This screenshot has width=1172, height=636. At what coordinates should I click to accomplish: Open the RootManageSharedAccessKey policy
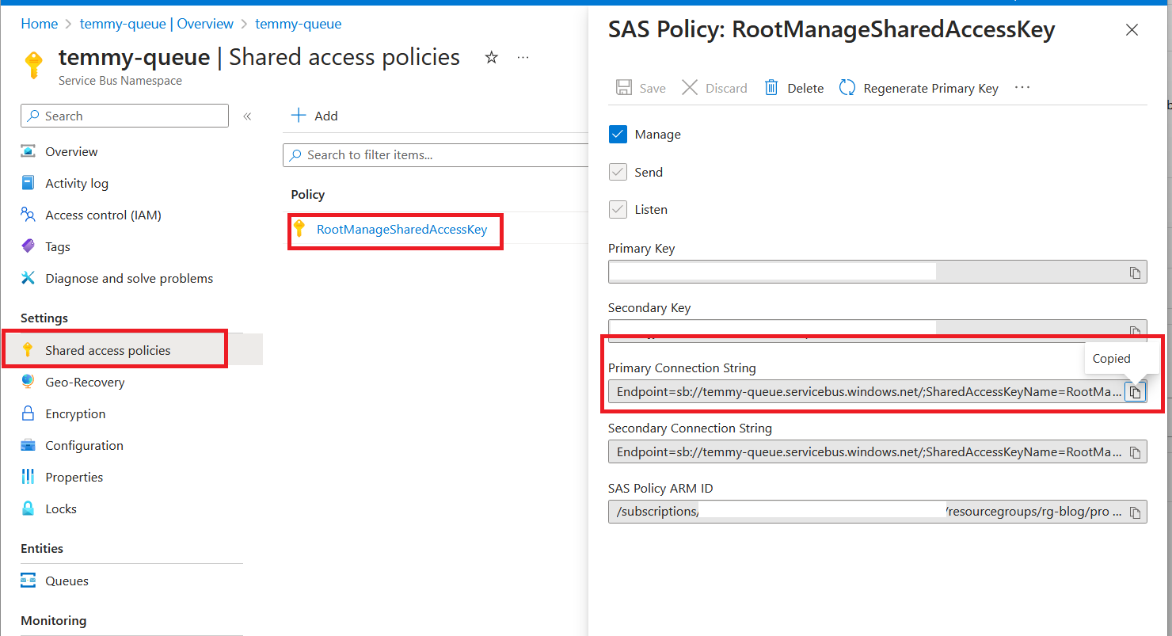pyautogui.click(x=401, y=230)
